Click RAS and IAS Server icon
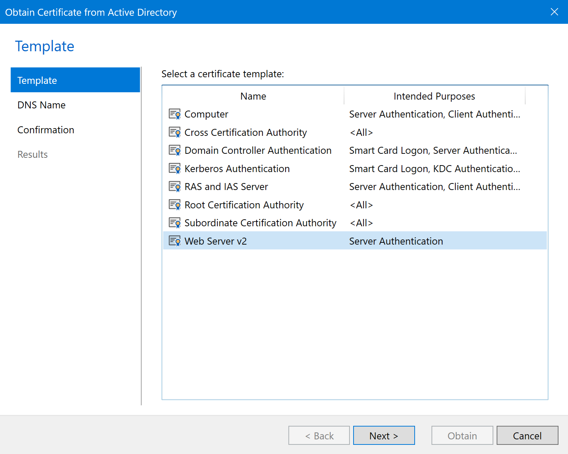The width and height of the screenshot is (568, 454). tap(175, 187)
